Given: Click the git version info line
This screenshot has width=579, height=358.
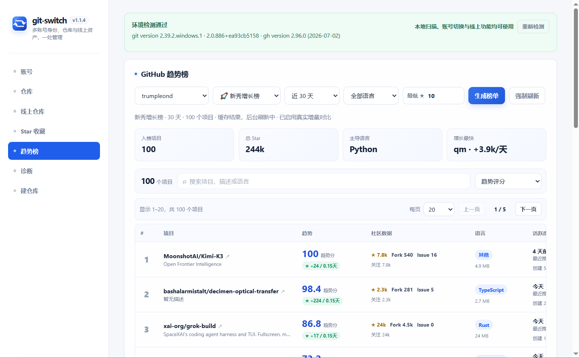Looking at the screenshot, I should click(x=236, y=36).
